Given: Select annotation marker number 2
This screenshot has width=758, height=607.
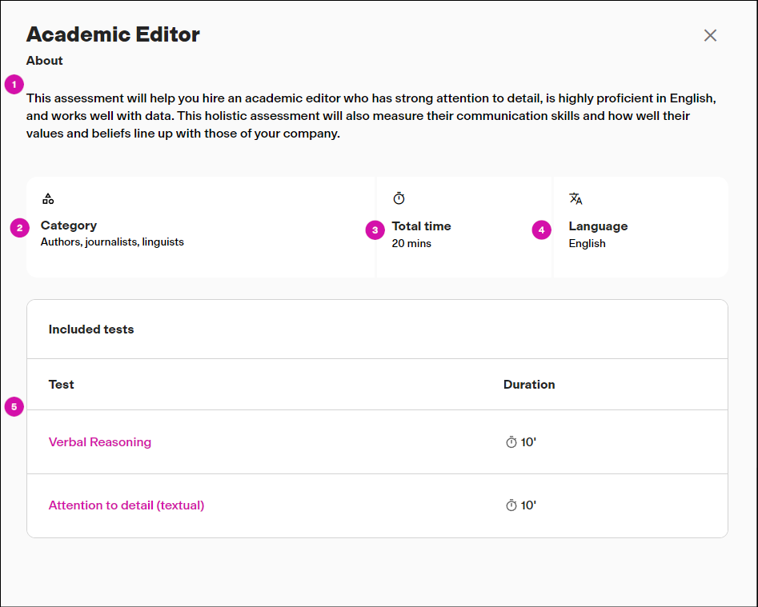Looking at the screenshot, I should 18,229.
